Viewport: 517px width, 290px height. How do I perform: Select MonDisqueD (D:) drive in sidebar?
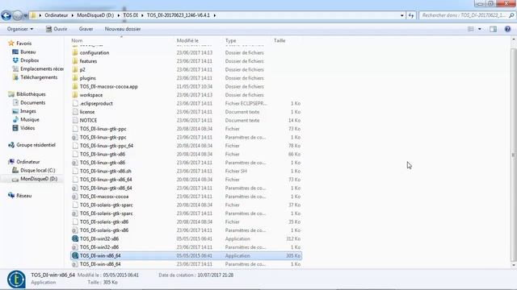click(35, 179)
